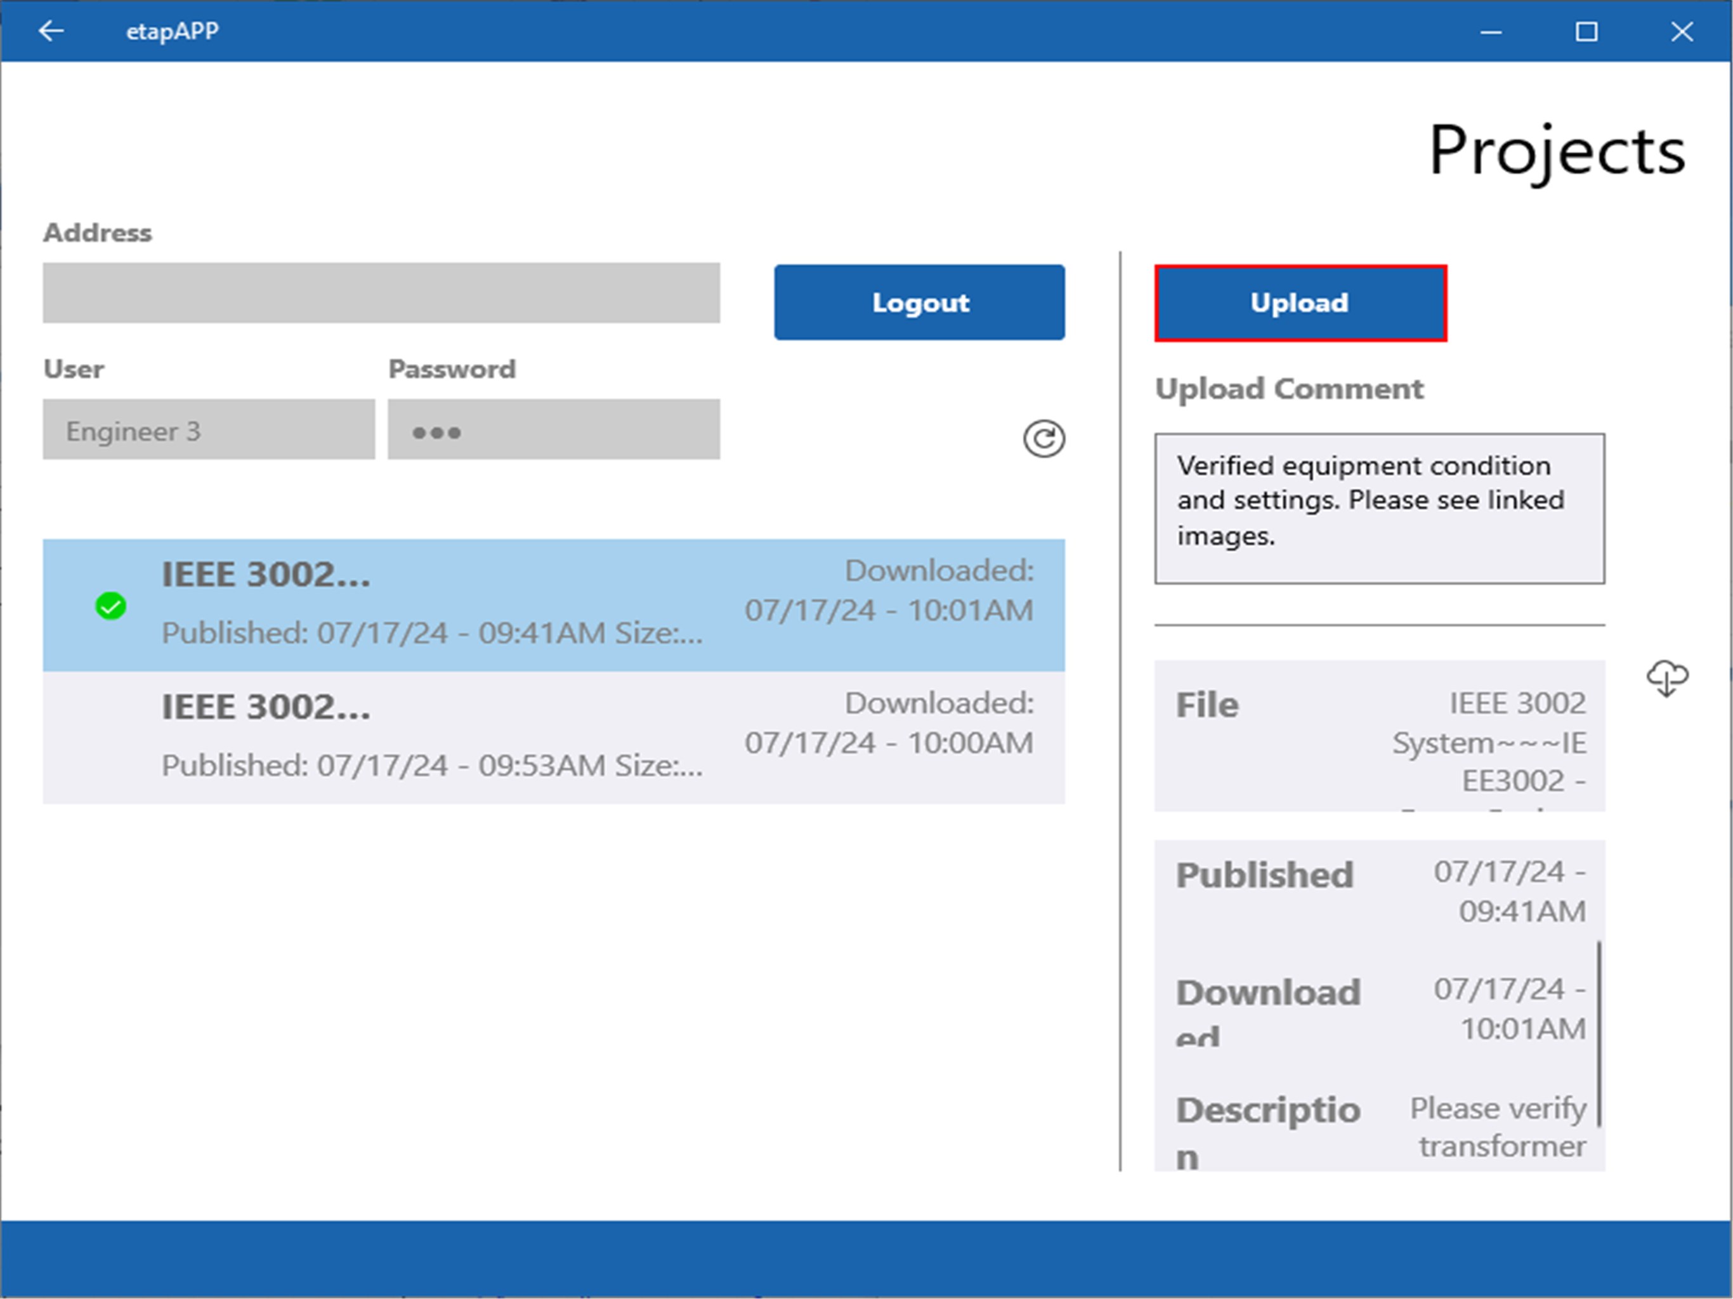Click inside the Upload Comment text box
Screen dimensions: 1733x1299
pos(1379,509)
